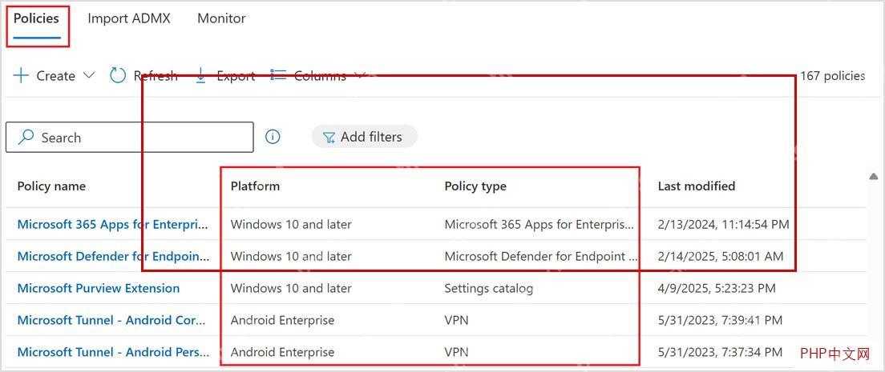This screenshot has width=885, height=372.
Task: Click VPN in Tunnel Android Cor... row
Action: coord(456,321)
